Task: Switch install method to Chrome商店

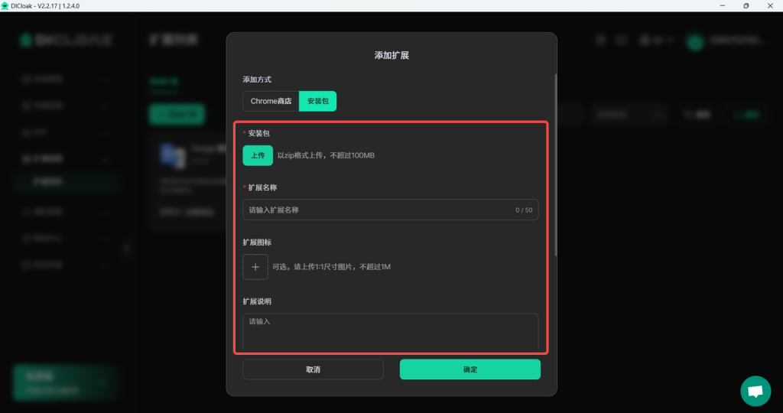Action: (271, 101)
